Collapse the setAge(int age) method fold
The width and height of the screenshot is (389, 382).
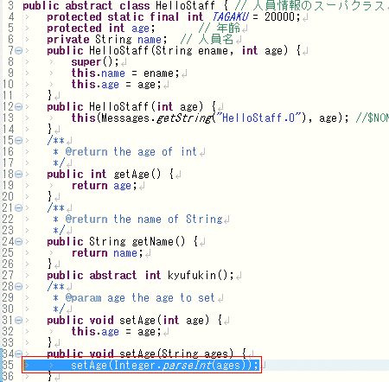[18, 321]
